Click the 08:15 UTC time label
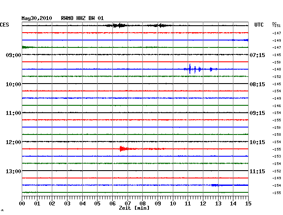Viewport: 283px width, 215px height. tap(257, 84)
